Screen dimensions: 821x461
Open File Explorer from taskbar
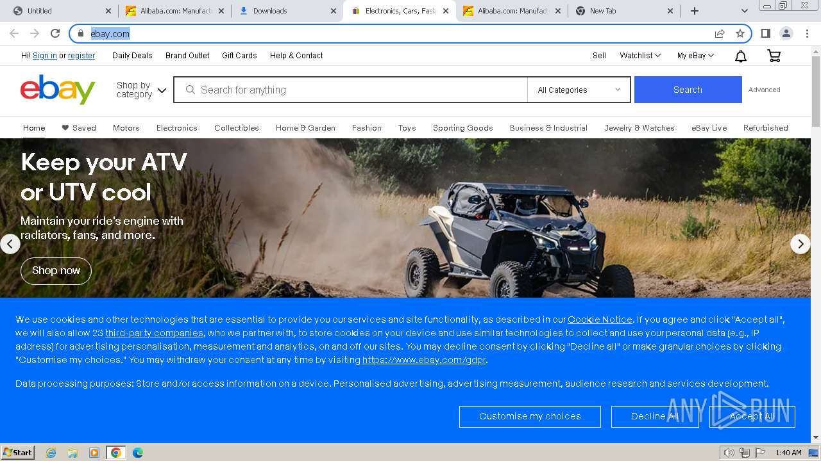click(72, 453)
